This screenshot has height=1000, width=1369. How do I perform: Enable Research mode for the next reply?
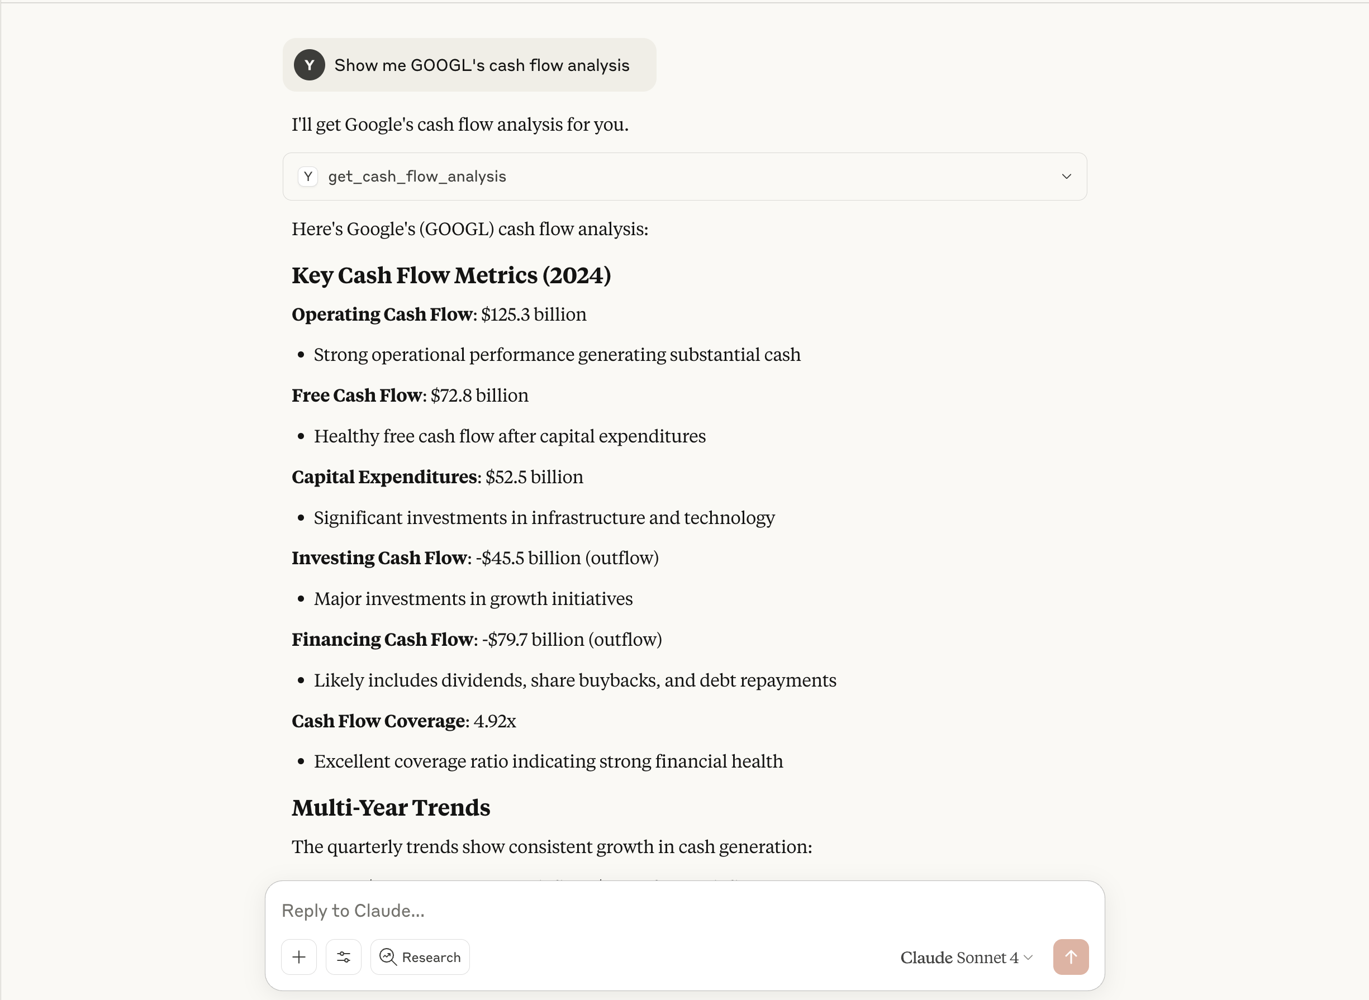420,956
